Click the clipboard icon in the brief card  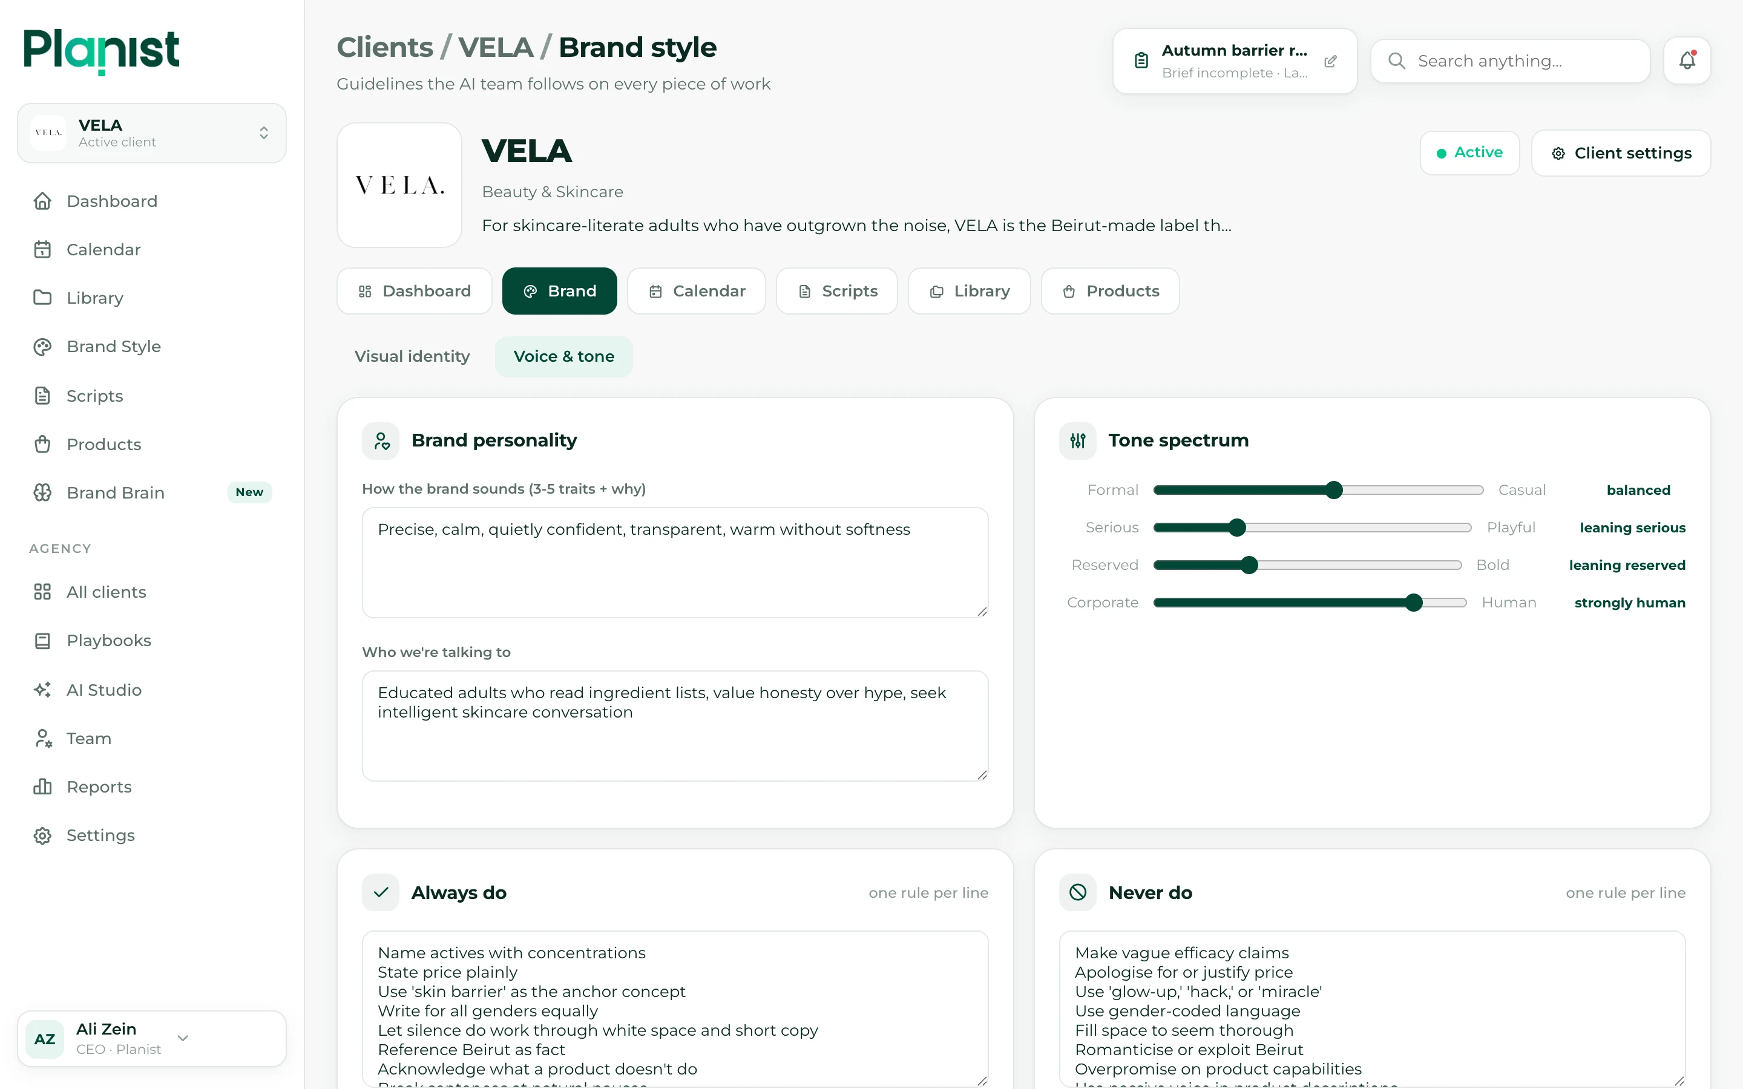(x=1141, y=61)
